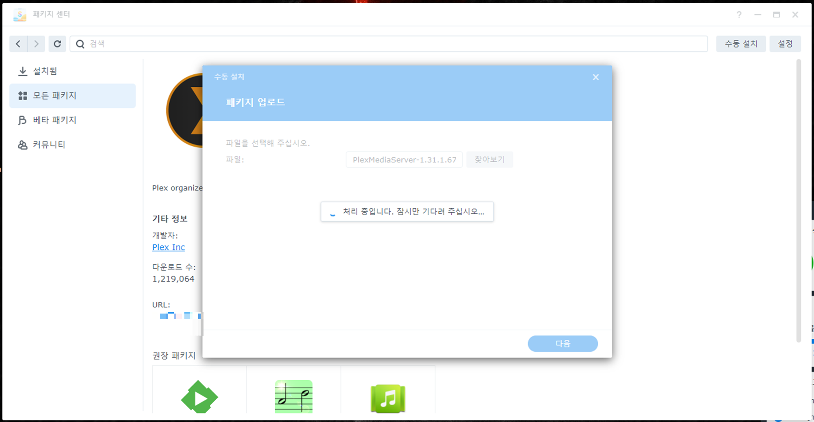
Task: Select 모든 패키지 in the sidebar
Action: (x=72, y=96)
